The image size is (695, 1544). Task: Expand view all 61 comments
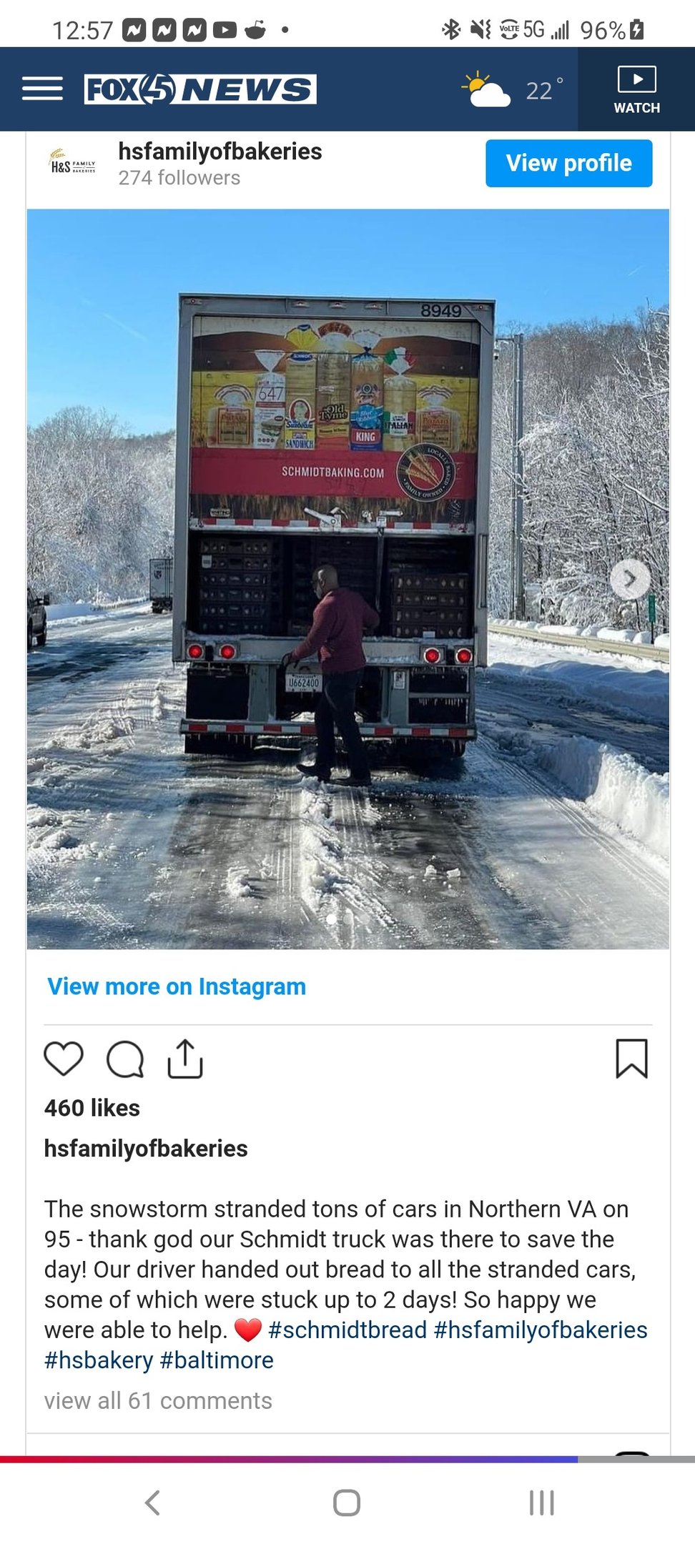click(x=158, y=1400)
